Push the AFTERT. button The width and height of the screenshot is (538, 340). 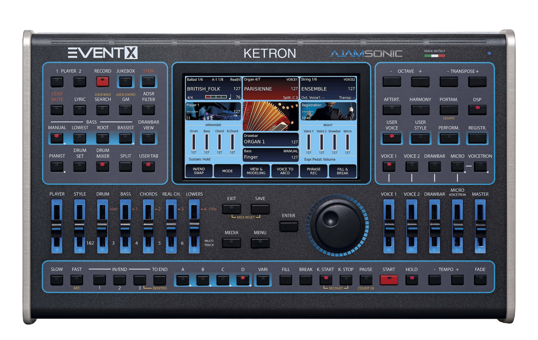(392, 110)
